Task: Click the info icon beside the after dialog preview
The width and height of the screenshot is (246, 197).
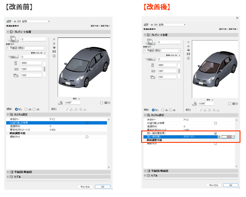Action: [188, 58]
